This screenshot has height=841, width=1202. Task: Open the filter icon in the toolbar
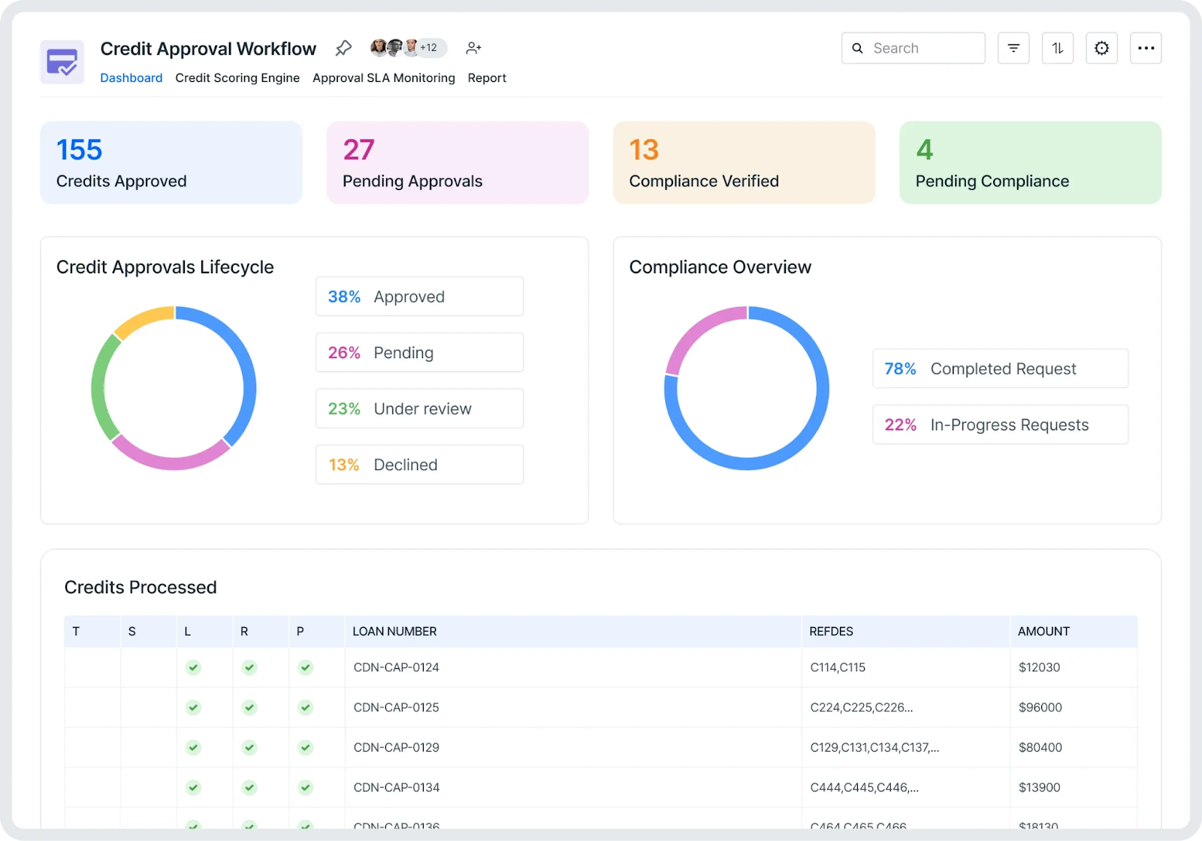(1013, 47)
